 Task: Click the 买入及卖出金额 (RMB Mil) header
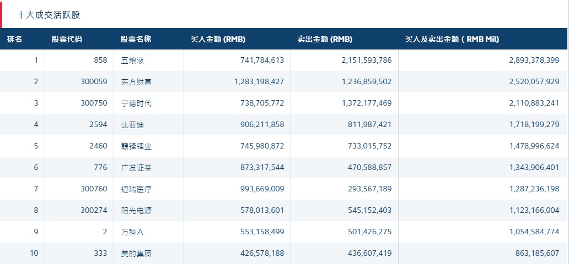click(x=452, y=39)
